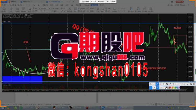Viewport: 196px width, 110px height.
Task: Open the help question mark icon in WPS
Action: coord(188,5)
